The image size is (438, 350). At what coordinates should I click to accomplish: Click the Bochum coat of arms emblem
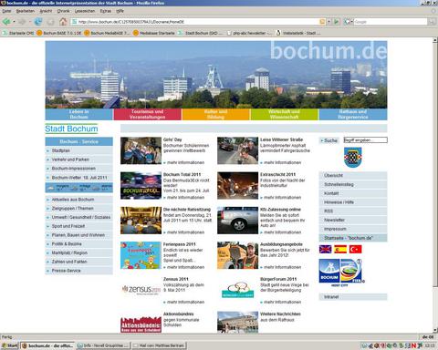click(x=353, y=157)
